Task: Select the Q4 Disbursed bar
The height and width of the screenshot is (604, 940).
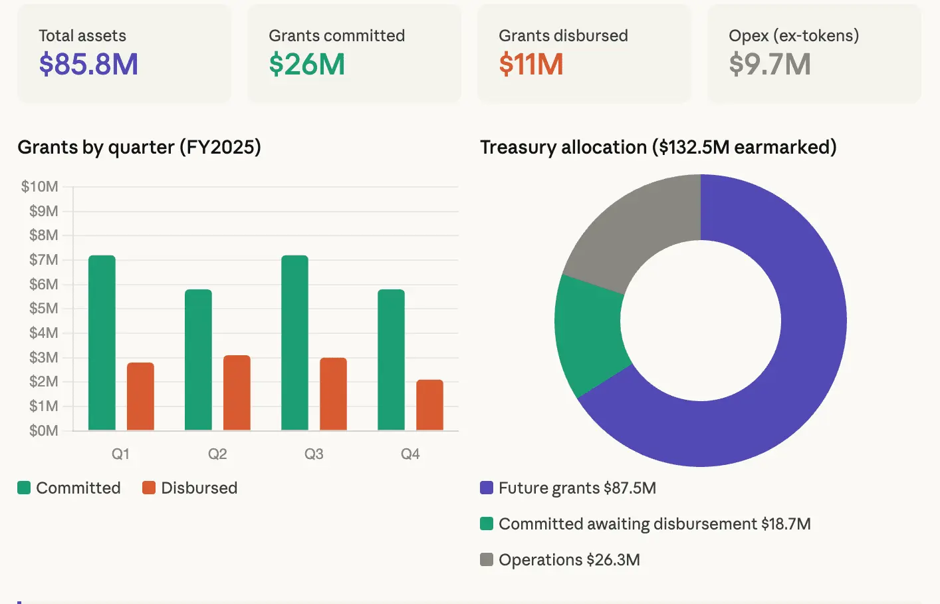Action: (429, 406)
